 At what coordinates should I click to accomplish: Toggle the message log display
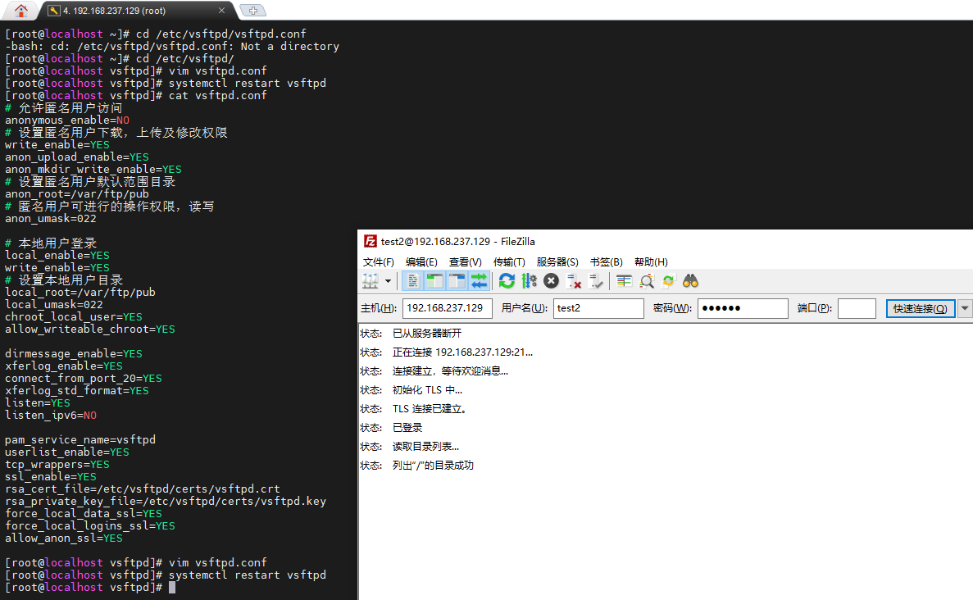pyautogui.click(x=414, y=281)
